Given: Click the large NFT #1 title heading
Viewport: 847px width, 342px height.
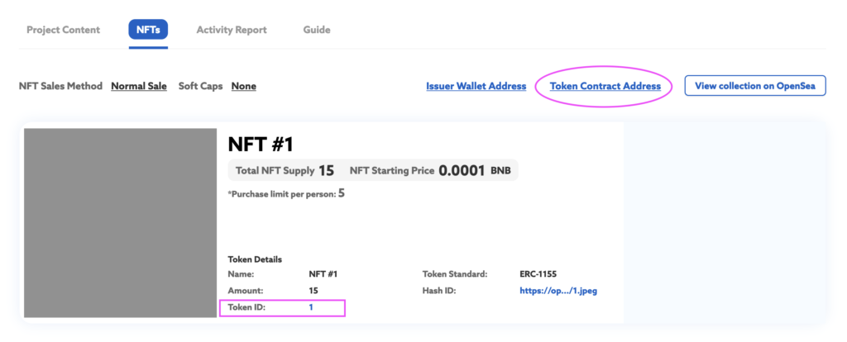Looking at the screenshot, I should tap(261, 144).
